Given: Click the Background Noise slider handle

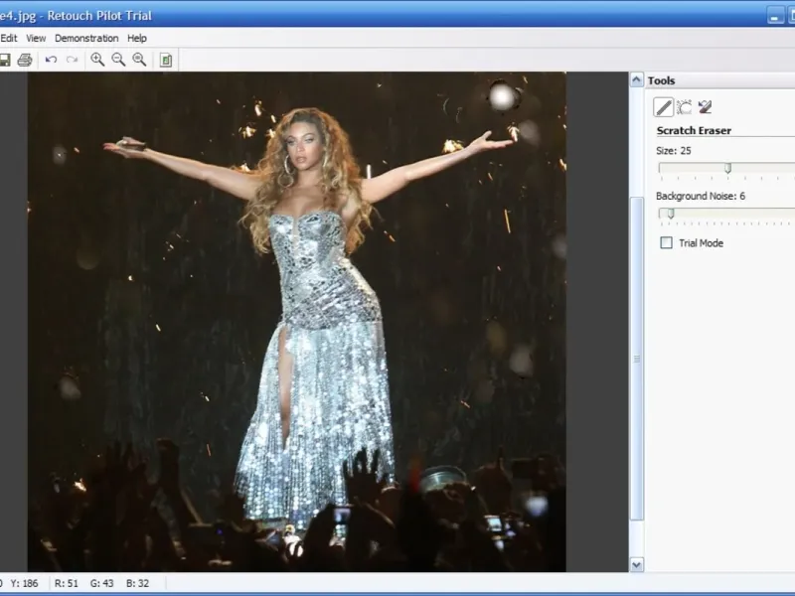Looking at the screenshot, I should coord(671,214).
